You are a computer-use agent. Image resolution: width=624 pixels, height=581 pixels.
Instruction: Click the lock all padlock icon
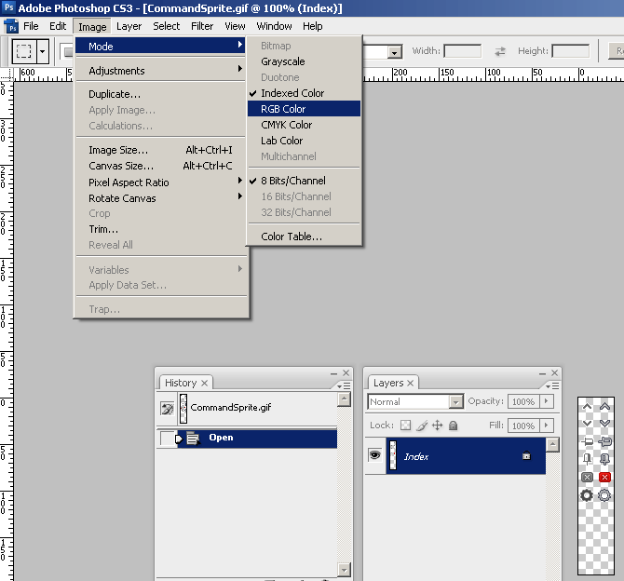point(453,426)
